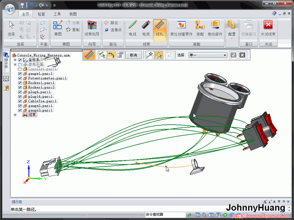The width and height of the screenshot is (294, 220).
Task: Click the magnifier zoom icon in status bar
Action: click(x=204, y=215)
